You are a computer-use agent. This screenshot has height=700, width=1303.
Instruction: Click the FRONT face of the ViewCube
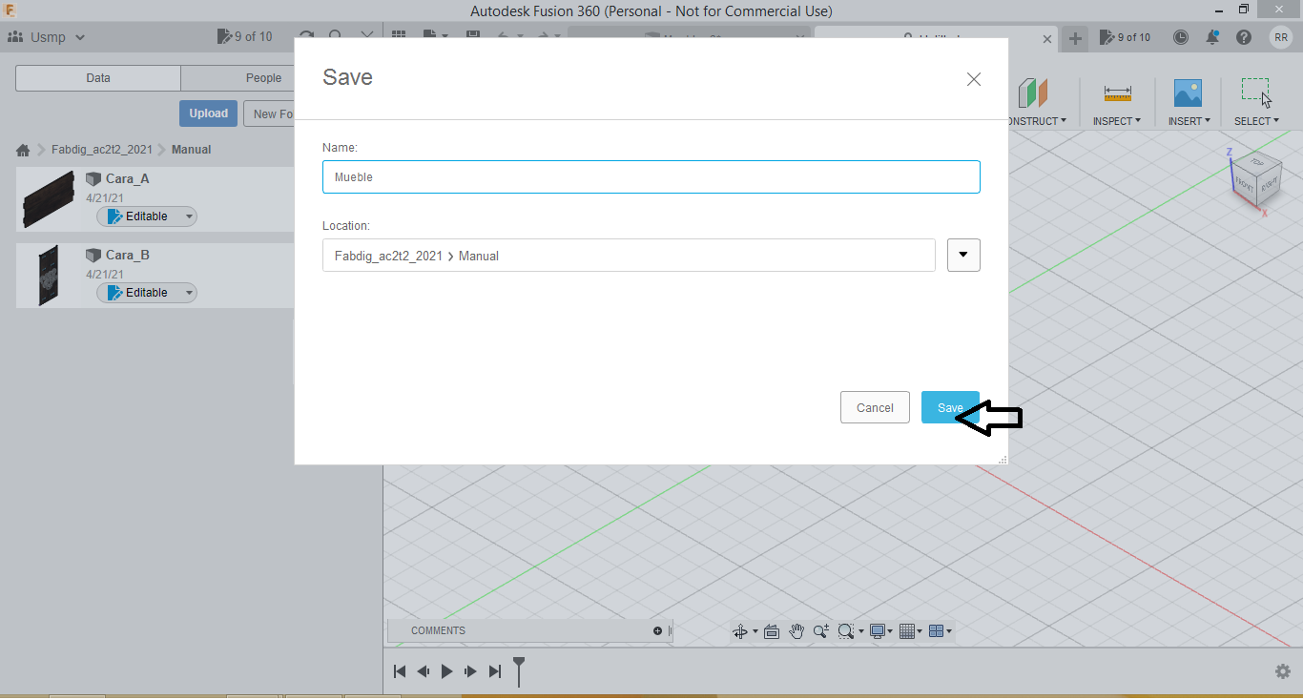click(1244, 185)
